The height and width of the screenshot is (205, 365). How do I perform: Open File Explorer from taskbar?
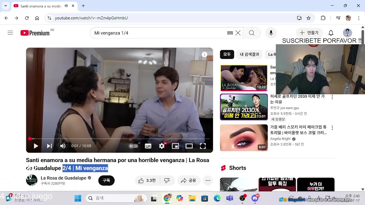(192, 198)
